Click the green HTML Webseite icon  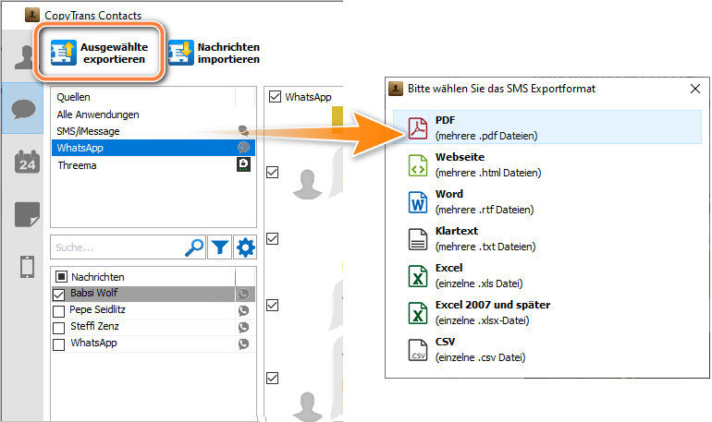[x=417, y=165]
